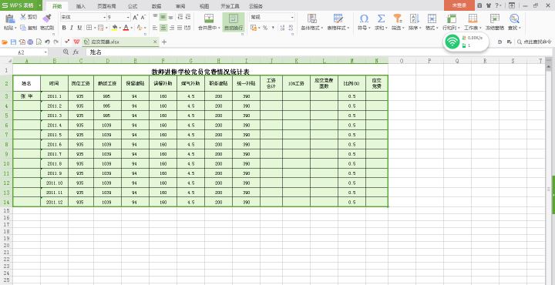
Task: Switch to the View (视图) tab
Action: (x=204, y=6)
